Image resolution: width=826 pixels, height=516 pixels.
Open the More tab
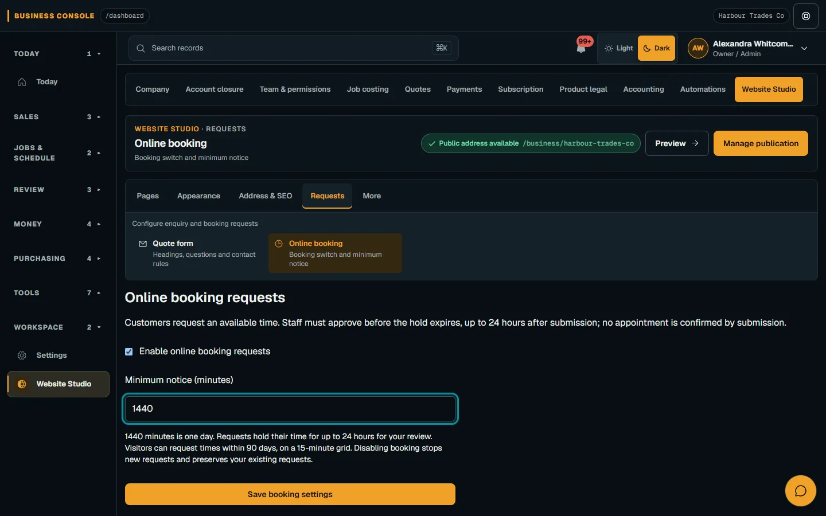pyautogui.click(x=372, y=196)
